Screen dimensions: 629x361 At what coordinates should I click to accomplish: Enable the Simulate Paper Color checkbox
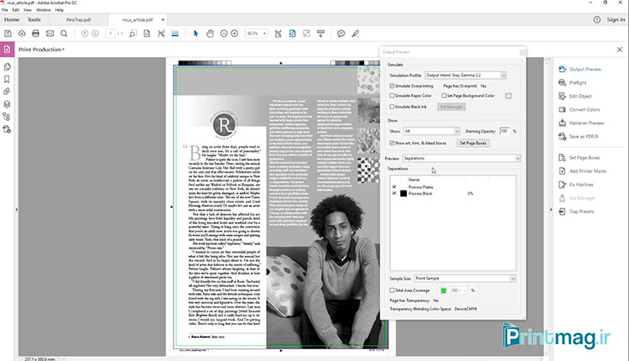pos(392,96)
